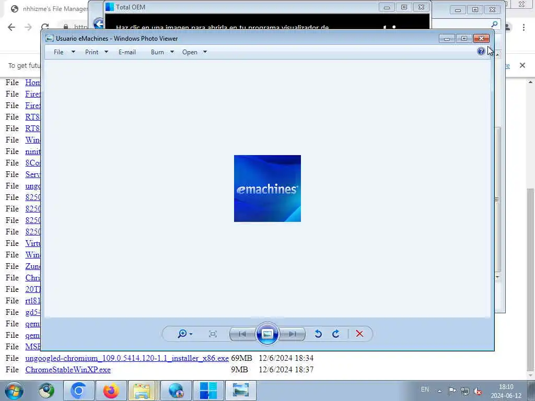535x401 pixels.
Task: Click the browser back arrow
Action: point(11,27)
